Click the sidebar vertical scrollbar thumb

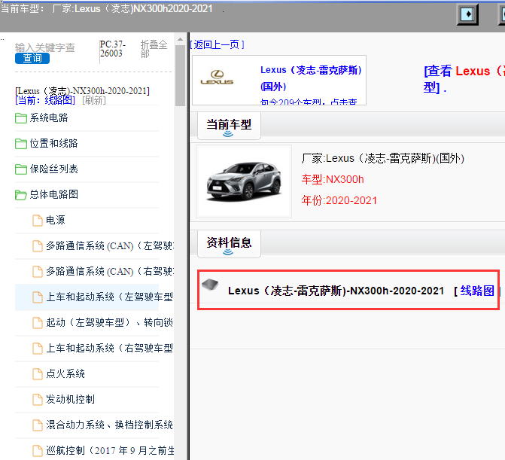click(181, 76)
